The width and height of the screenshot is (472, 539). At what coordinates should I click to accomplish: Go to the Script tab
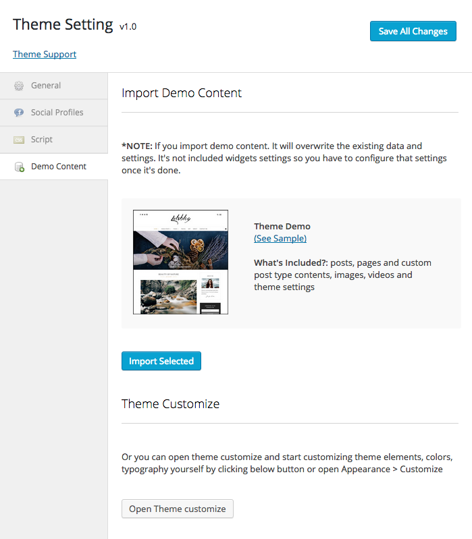pyautogui.click(x=42, y=140)
